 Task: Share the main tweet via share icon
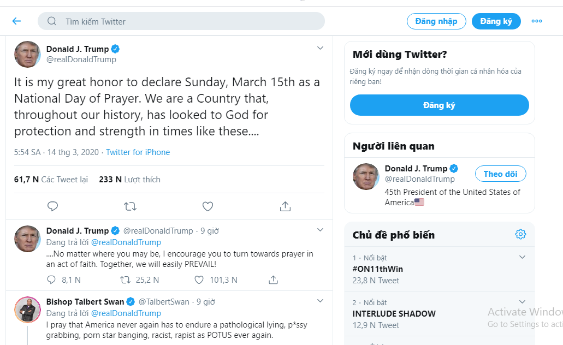285,206
